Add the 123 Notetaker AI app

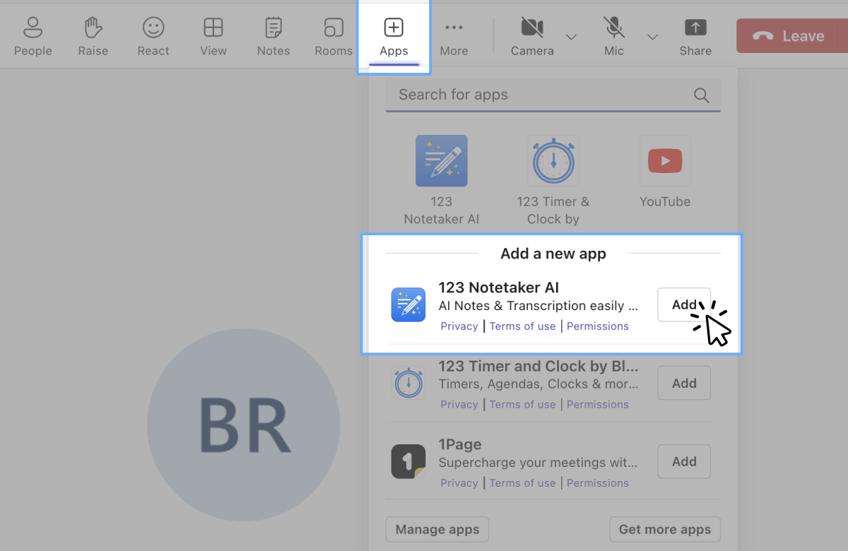pos(684,304)
